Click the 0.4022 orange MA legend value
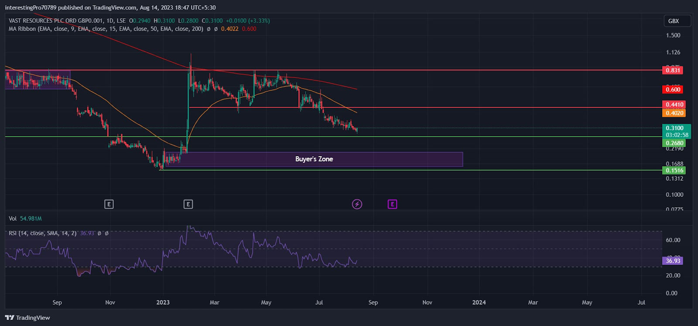Viewport: 698px width, 326px height. click(x=229, y=29)
